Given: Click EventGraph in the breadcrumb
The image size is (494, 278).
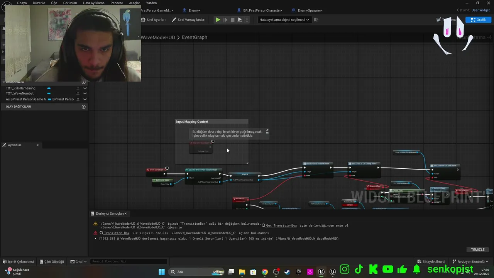Looking at the screenshot, I should click(x=195, y=37).
